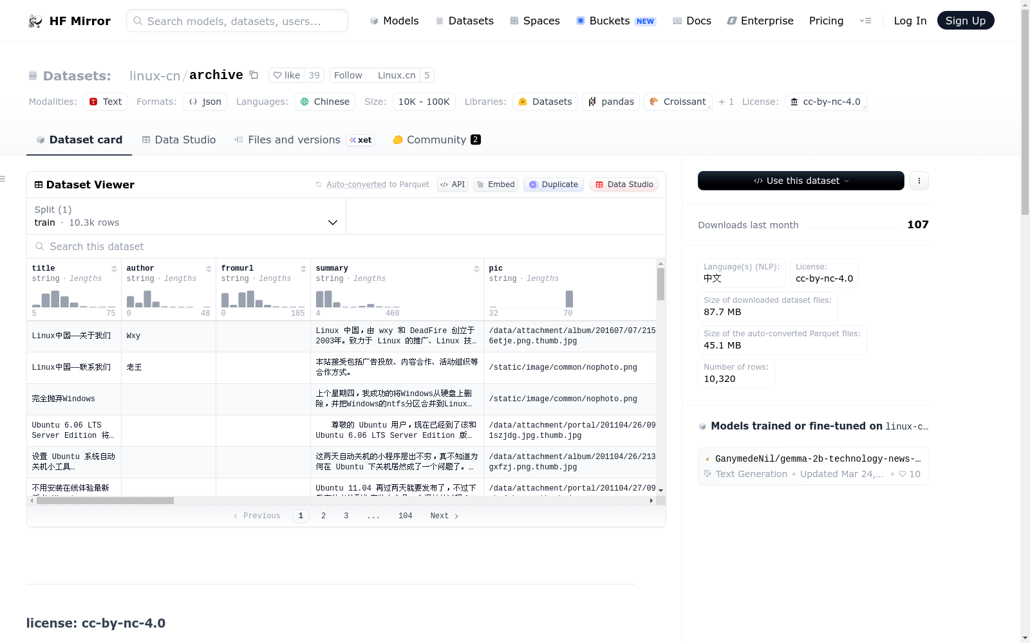Screen dimensions: 1030x643
Task: Open the API button in Dataset Viewer
Action: click(453, 185)
